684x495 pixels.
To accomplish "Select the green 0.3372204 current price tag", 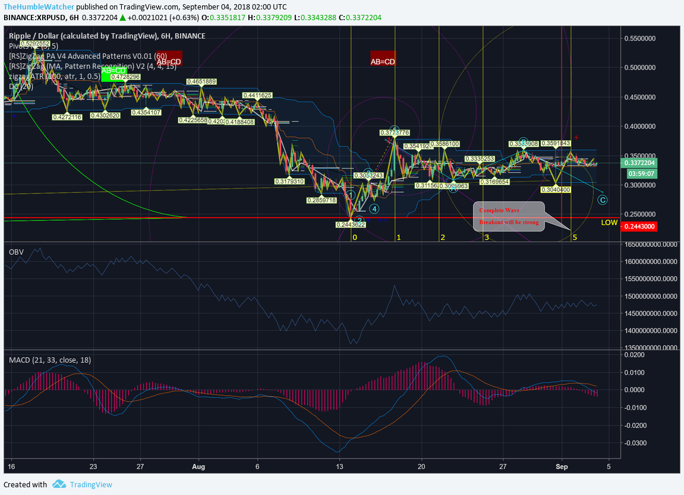I will 639,163.
